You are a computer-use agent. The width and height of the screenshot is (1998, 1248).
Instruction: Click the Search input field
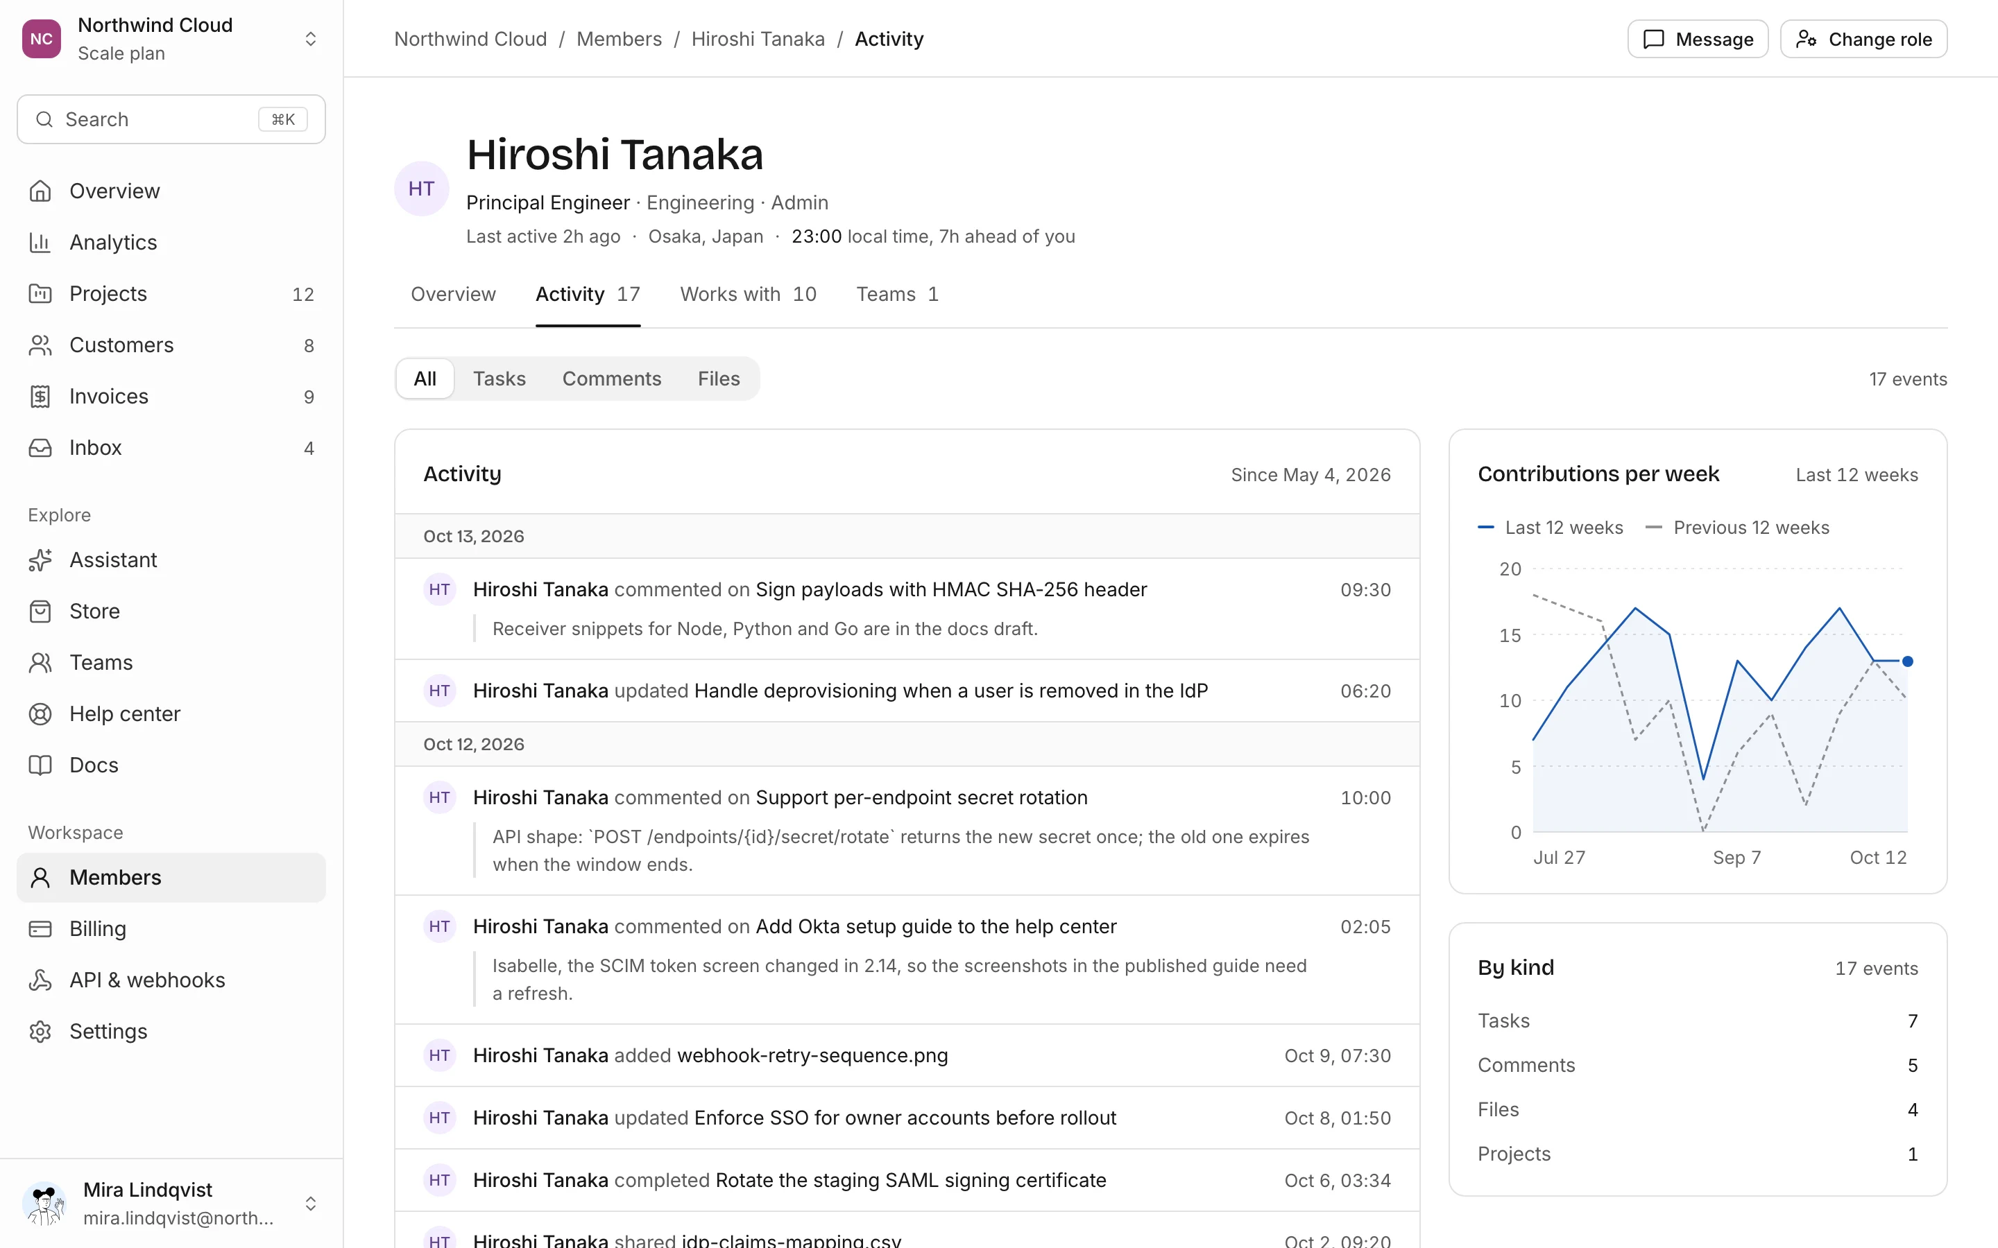tap(171, 119)
